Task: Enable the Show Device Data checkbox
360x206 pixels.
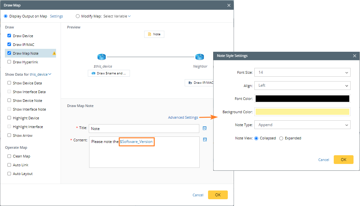Action: [x=9, y=83]
